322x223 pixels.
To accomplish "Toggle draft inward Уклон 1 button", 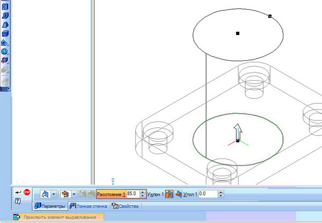I will pyautogui.click(x=178, y=193).
